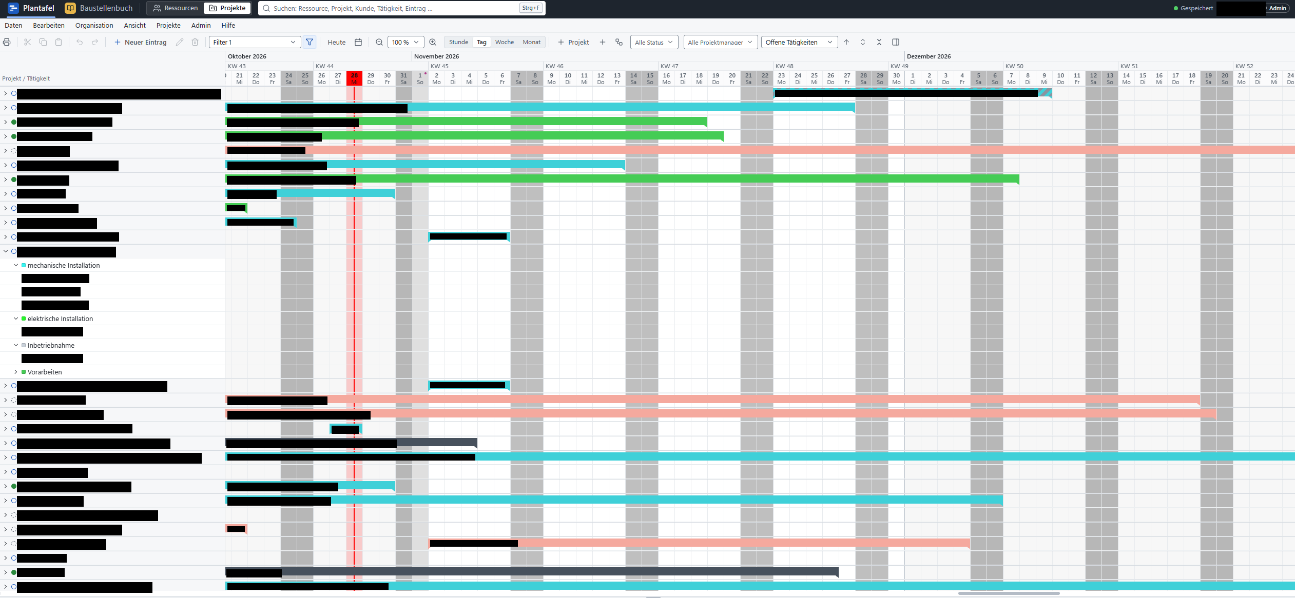Open the Alle Status dropdown
This screenshot has height=598, width=1295.
click(654, 42)
